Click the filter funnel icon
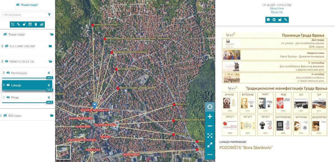This screenshot has width=335, height=162. point(49,15)
